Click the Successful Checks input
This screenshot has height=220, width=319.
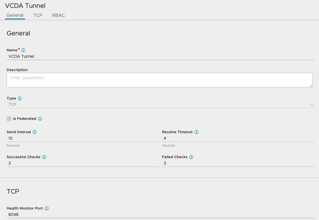(83, 163)
